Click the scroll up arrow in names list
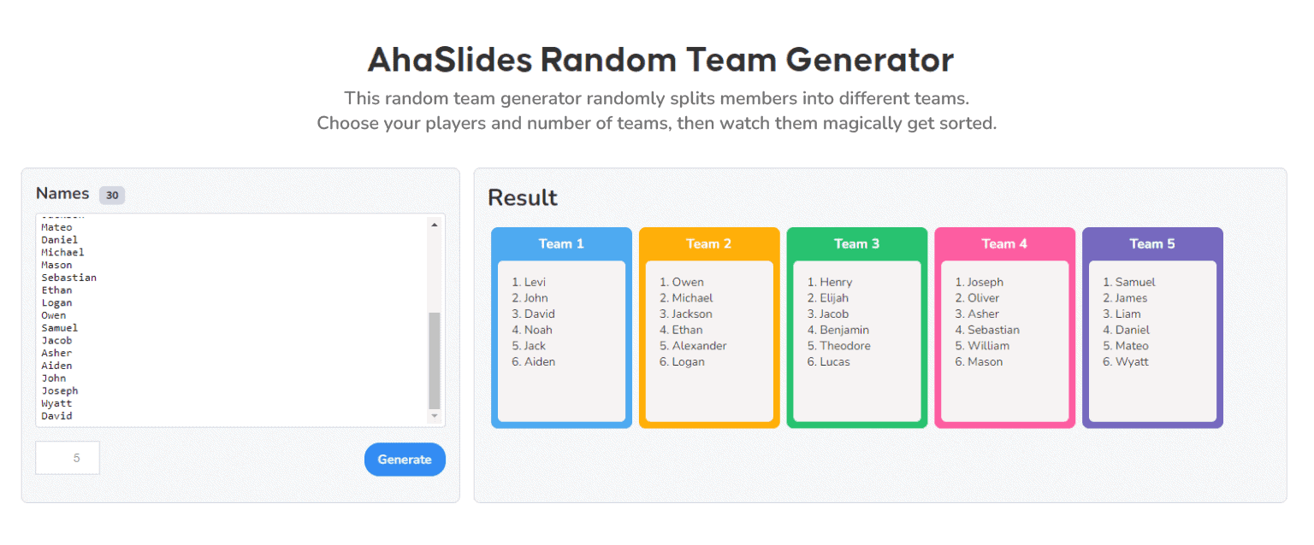Screen dimensions: 1314x545 [434, 225]
